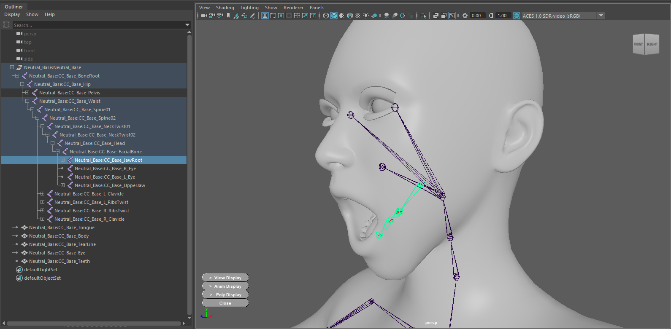Viewport: 671px width, 329px height.
Task: Select the defaultLightSet item
Action: 41,270
